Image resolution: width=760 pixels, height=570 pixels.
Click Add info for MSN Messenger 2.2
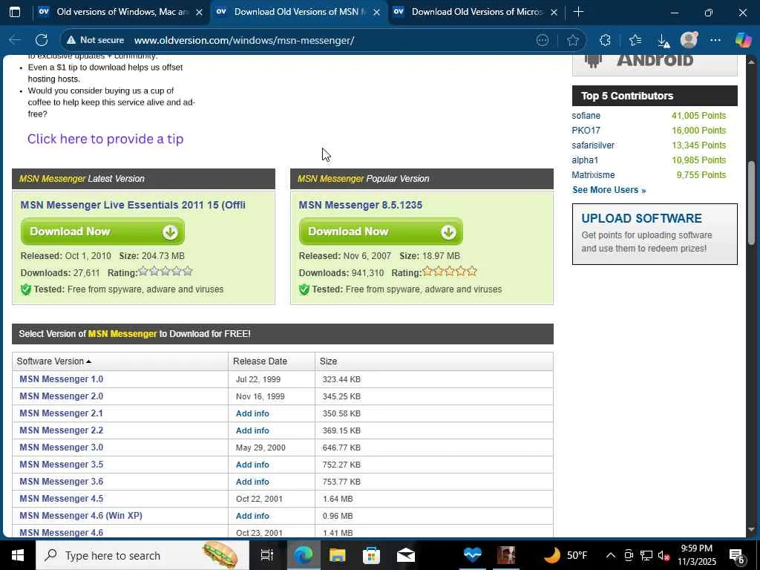coord(252,430)
